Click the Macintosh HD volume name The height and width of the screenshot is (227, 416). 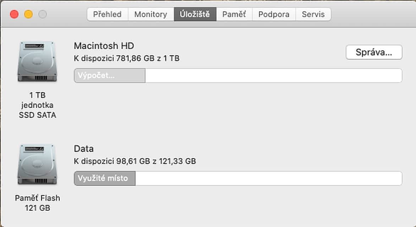(104, 46)
